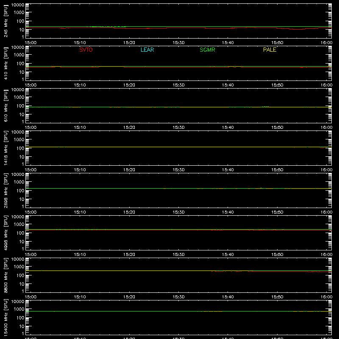
Task: Select the green trace in 15400 MHz panel
Action: point(178,311)
